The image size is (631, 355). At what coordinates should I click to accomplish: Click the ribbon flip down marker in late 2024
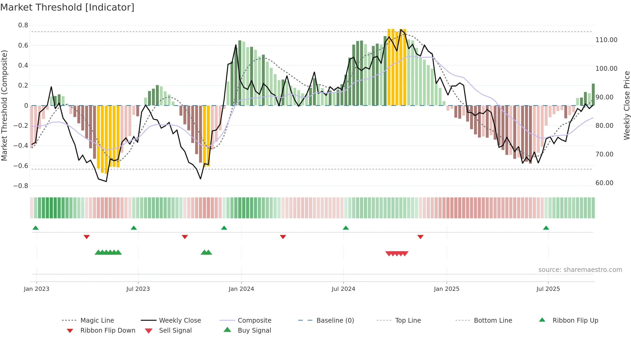pyautogui.click(x=420, y=237)
